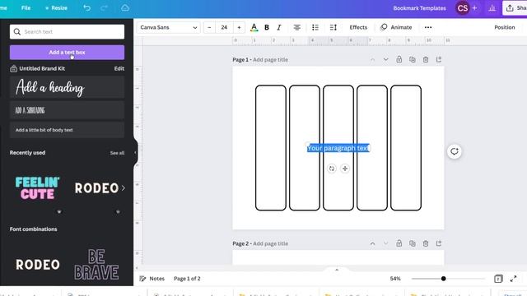Click the cloud save status icon

(x=125, y=7)
